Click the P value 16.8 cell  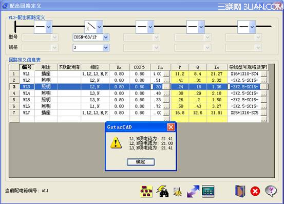click(180, 113)
